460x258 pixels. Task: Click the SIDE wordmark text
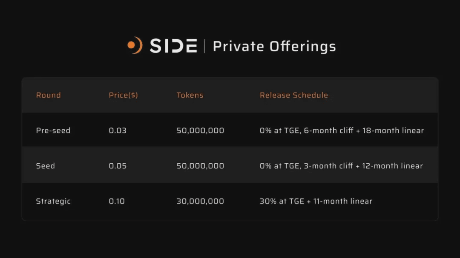173,46
